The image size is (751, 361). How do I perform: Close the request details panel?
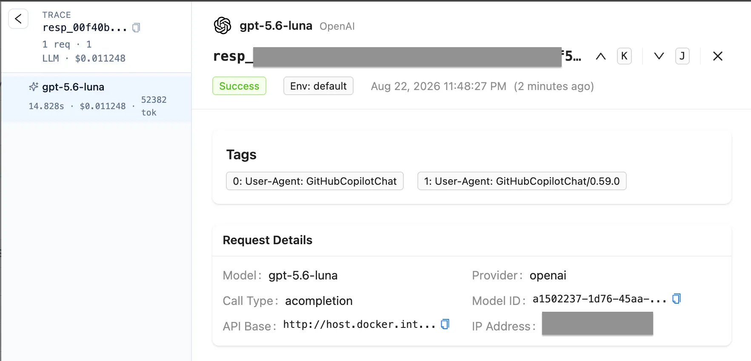click(x=718, y=56)
